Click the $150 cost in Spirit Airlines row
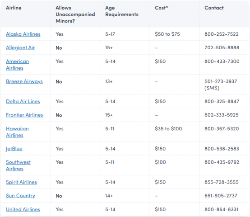 tap(160, 182)
